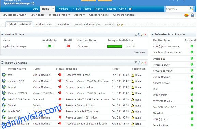This screenshot has width=197, height=129.
Task: Click Configure Monitors link
Action: pyautogui.click(x=124, y=15)
